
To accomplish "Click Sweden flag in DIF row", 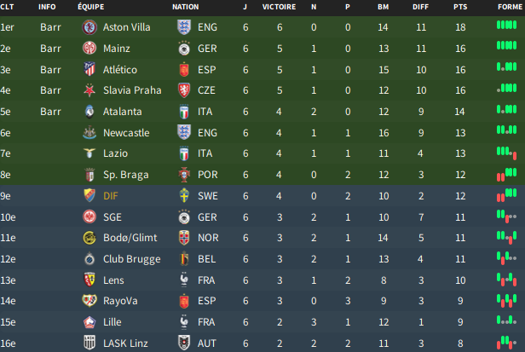I will pos(182,196).
